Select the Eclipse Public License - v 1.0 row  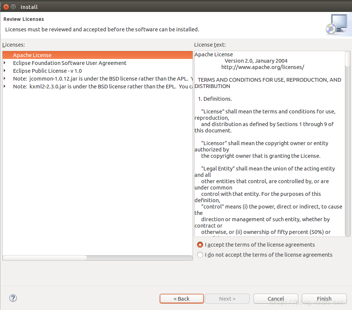click(98, 71)
